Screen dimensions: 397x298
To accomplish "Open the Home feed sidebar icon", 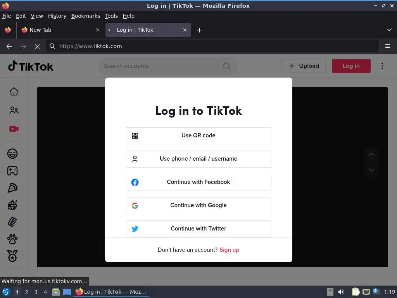I will point(14,92).
